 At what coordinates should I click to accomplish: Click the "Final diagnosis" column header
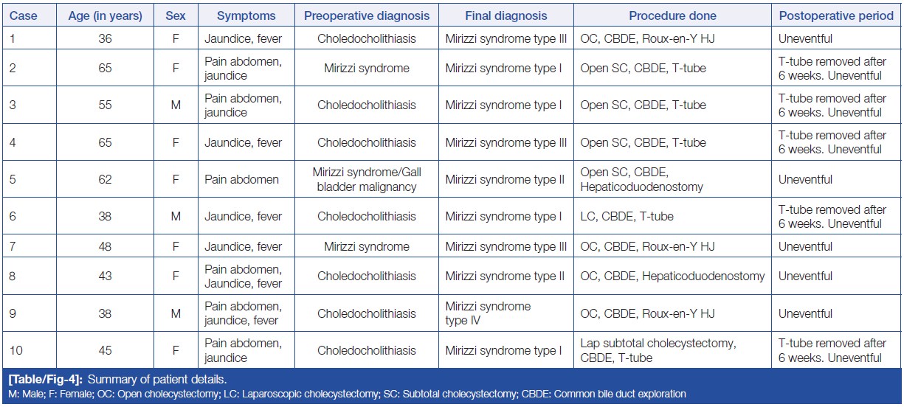click(506, 15)
